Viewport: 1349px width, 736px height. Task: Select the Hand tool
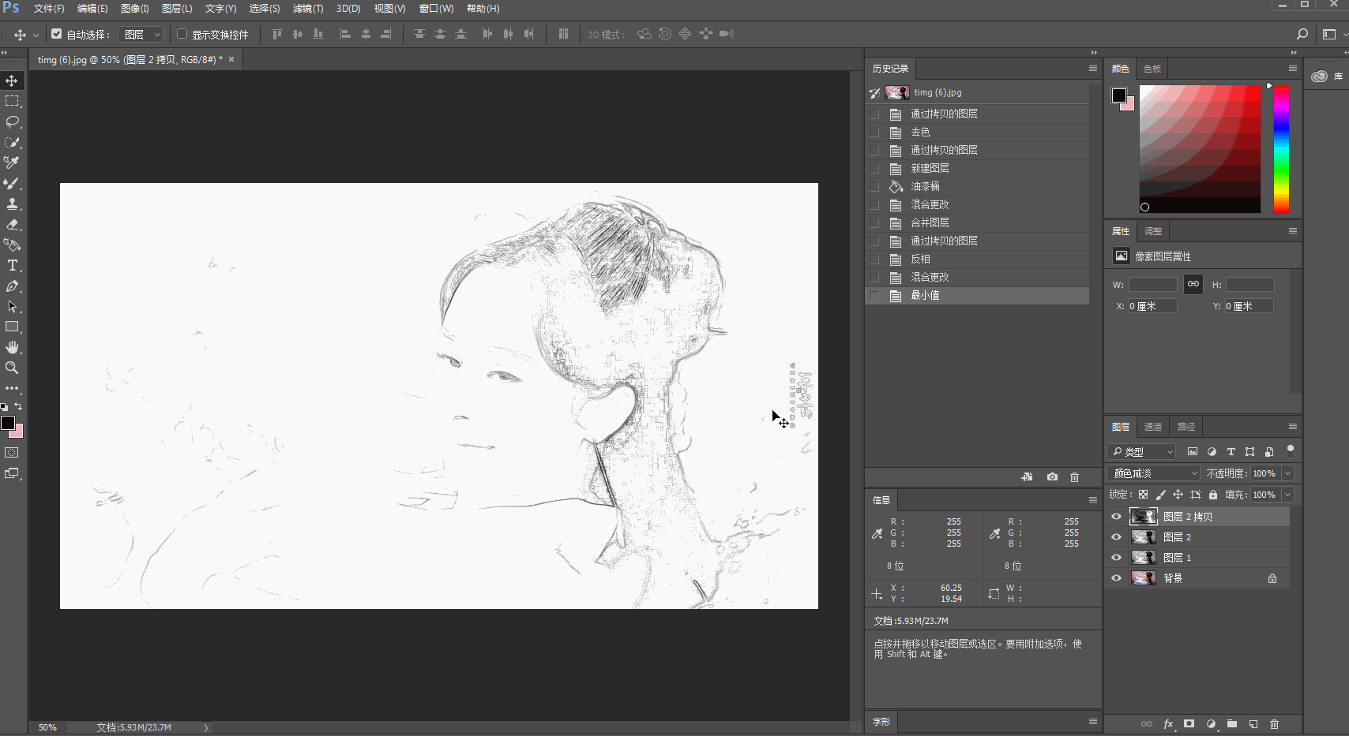point(12,347)
